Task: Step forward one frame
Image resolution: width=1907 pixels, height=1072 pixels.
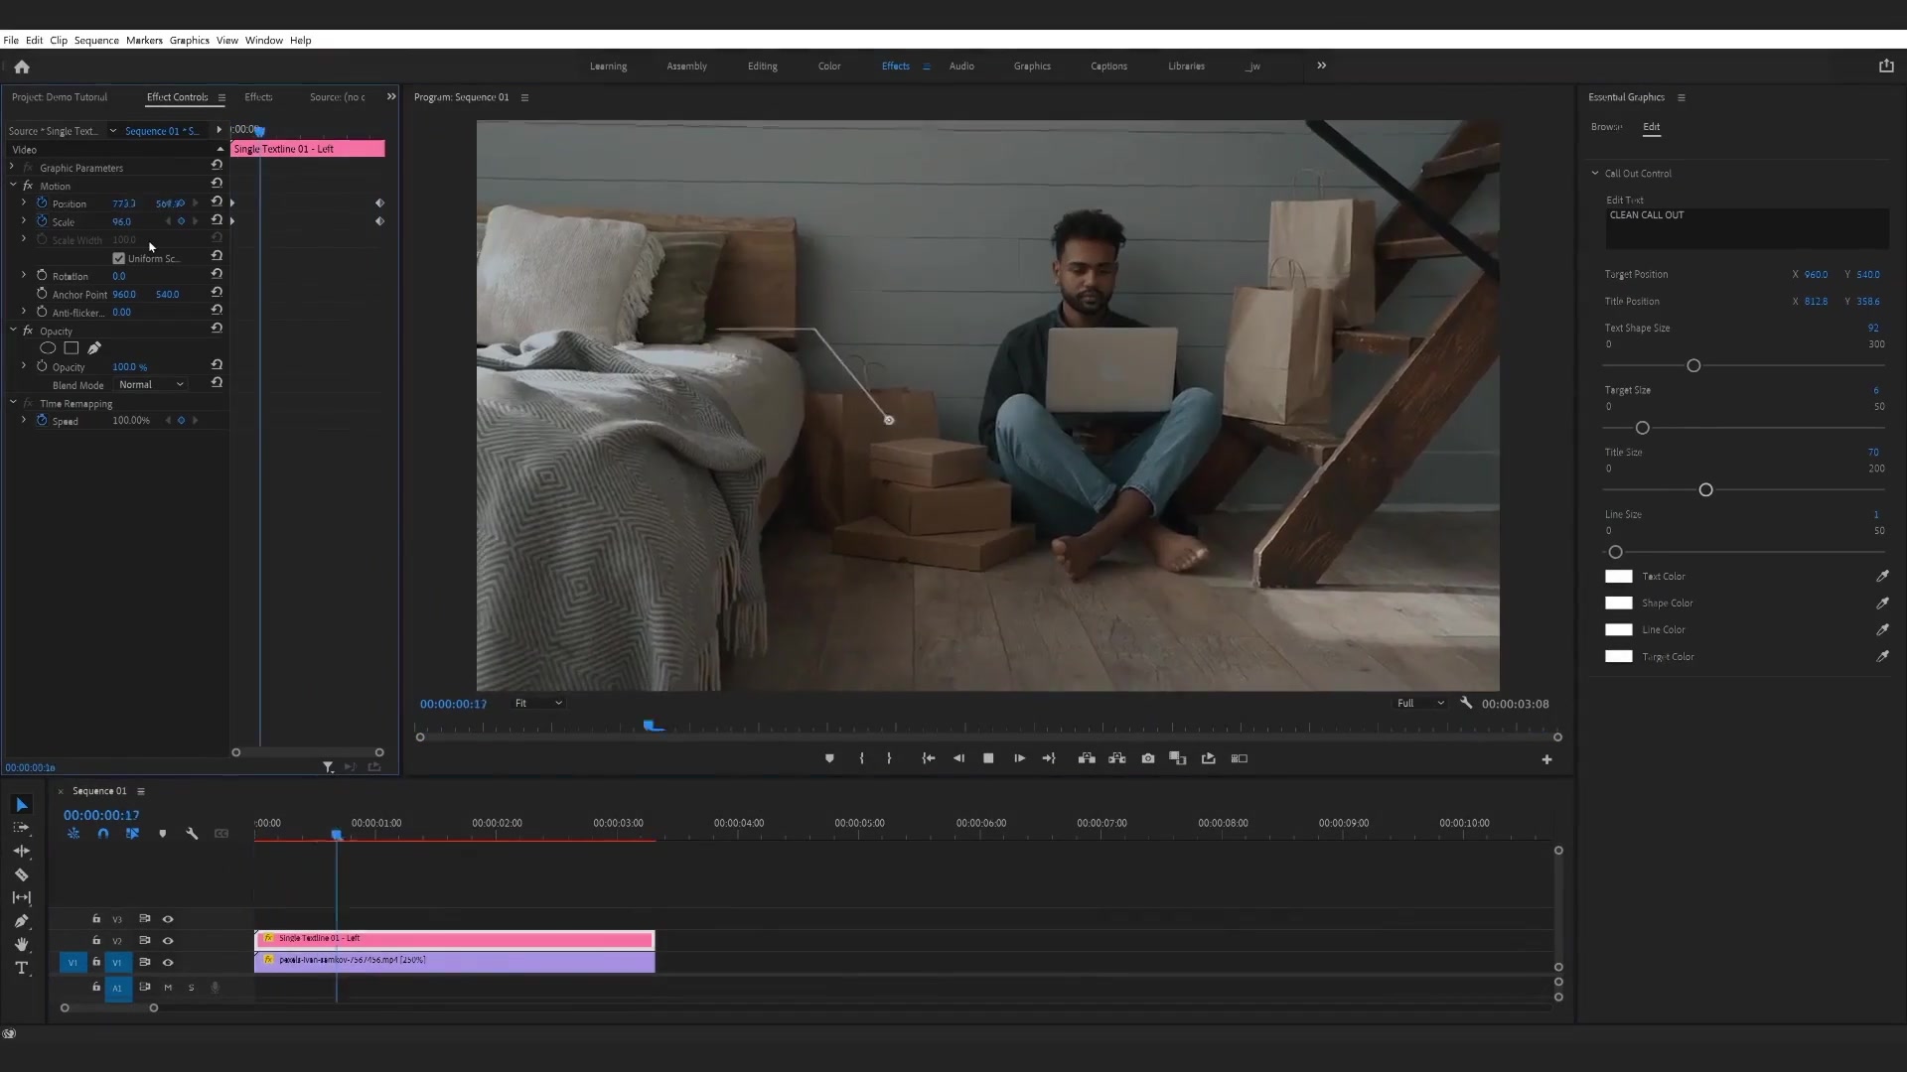Action: click(1019, 758)
